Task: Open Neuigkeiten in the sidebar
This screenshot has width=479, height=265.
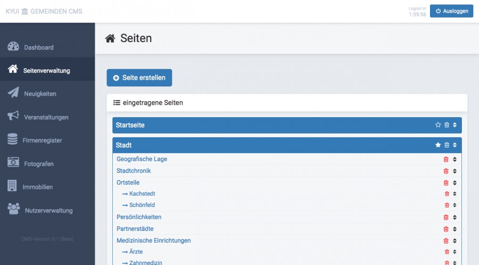Action: [40, 94]
